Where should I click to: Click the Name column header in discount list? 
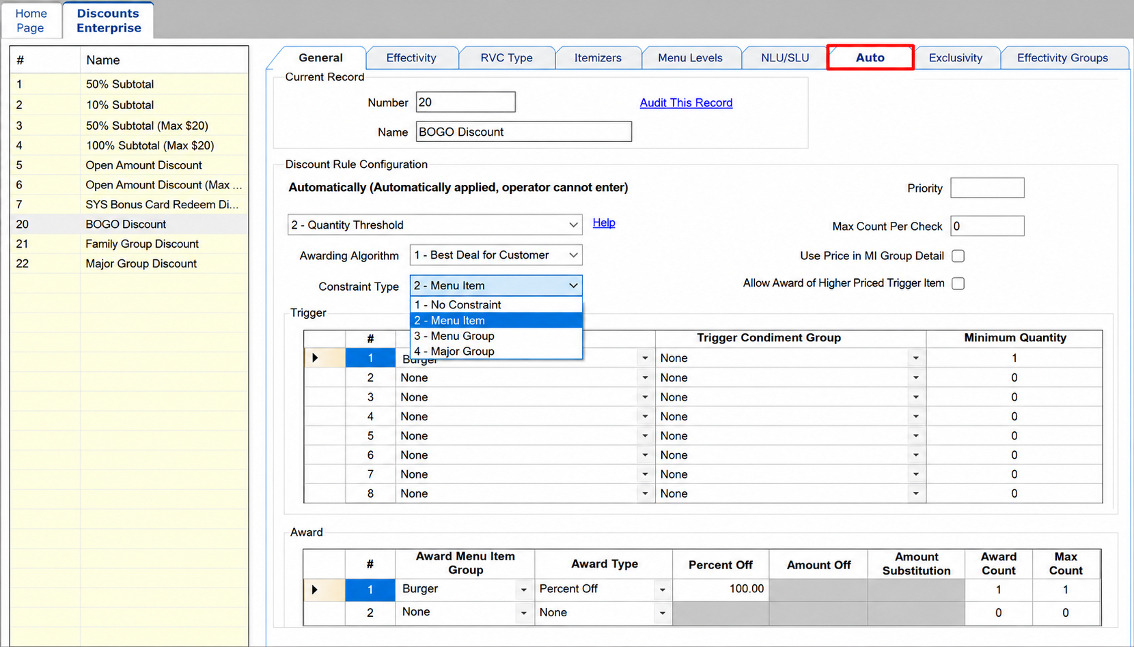coord(164,60)
